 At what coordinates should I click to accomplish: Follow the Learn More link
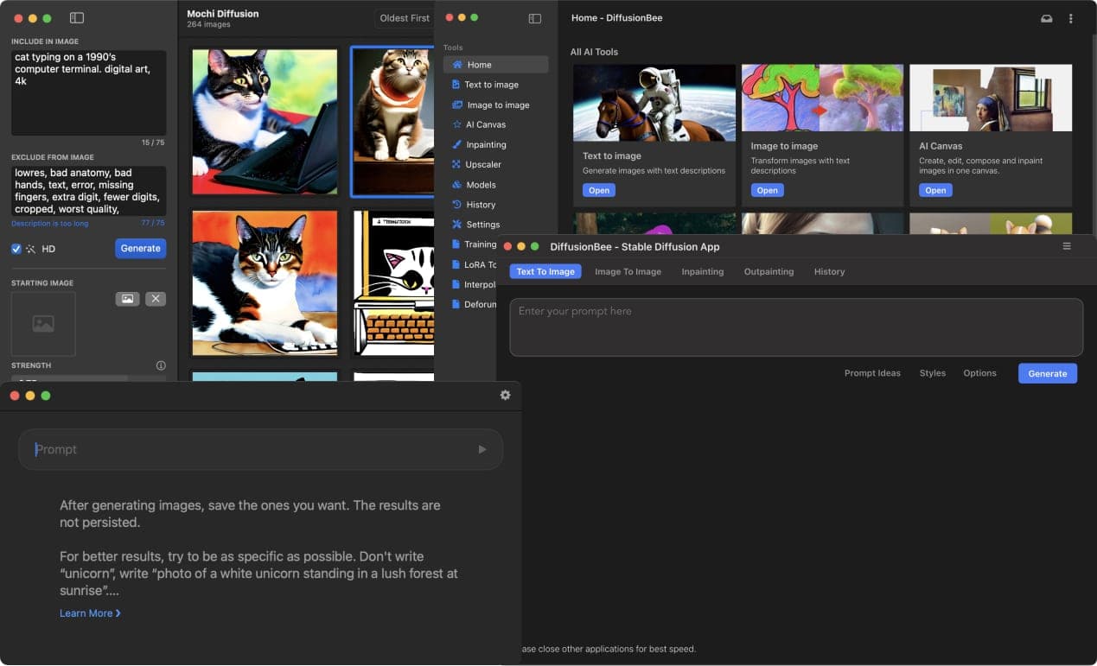90,613
